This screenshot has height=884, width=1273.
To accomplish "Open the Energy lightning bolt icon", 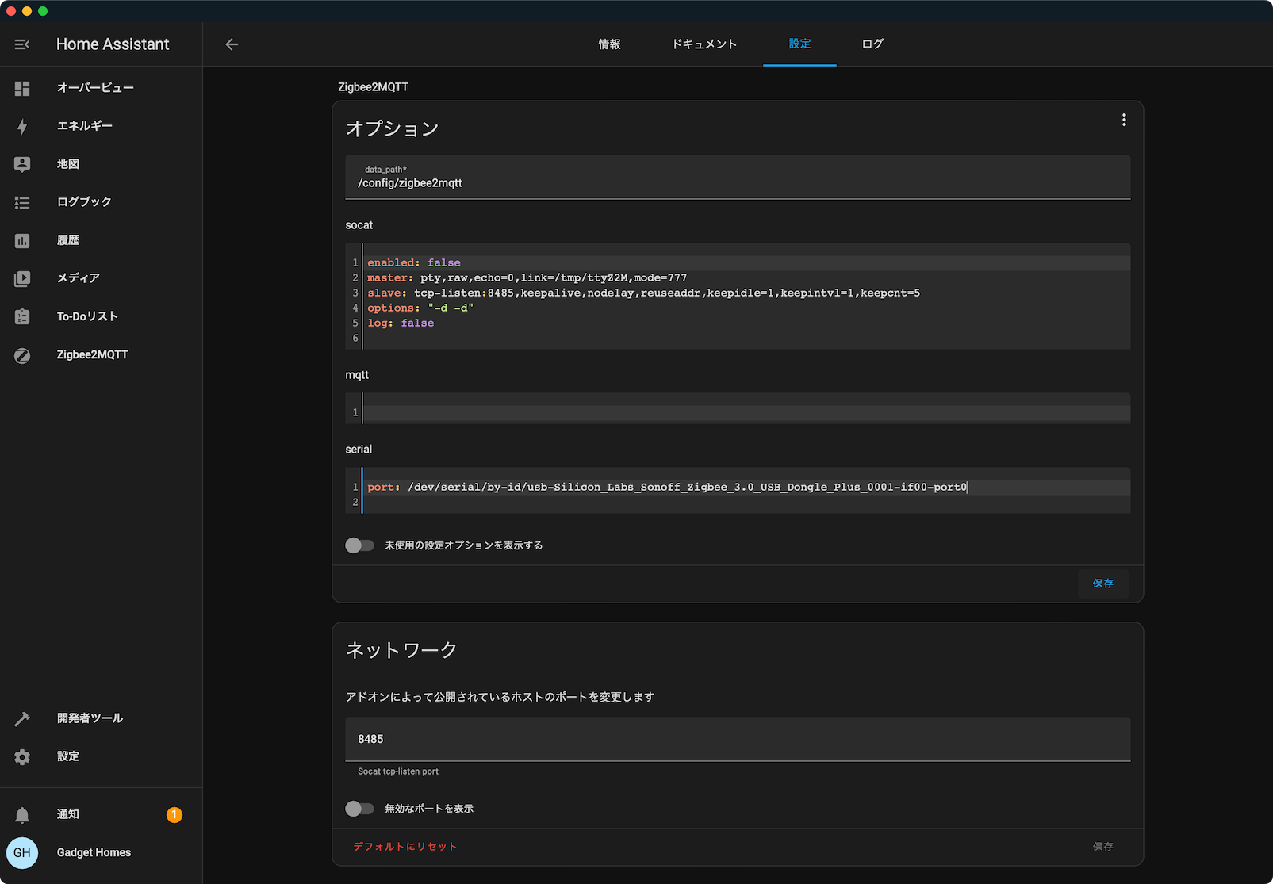I will pyautogui.click(x=22, y=126).
